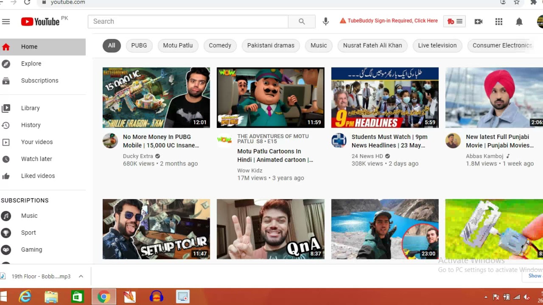The image size is (543, 305).
Task: Click the Music subscription icon
Action: tap(6, 216)
